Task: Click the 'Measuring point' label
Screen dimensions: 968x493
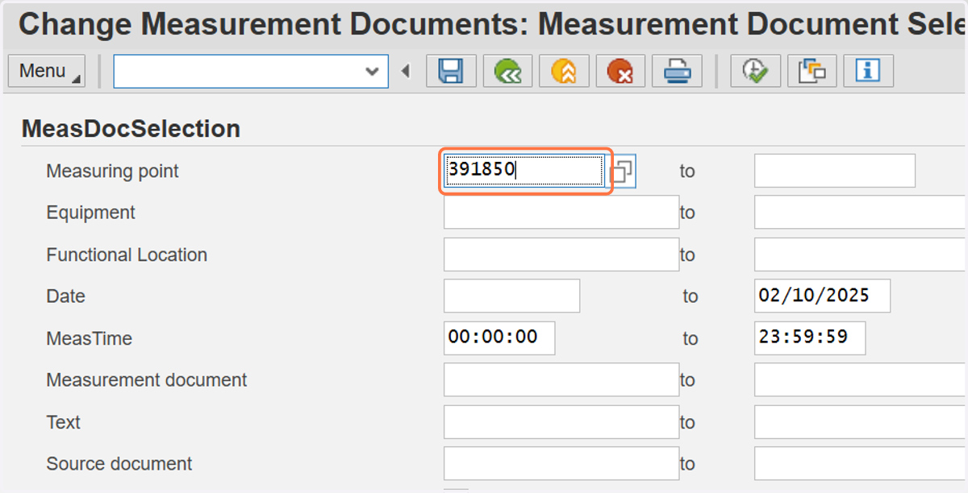Action: 113,172
